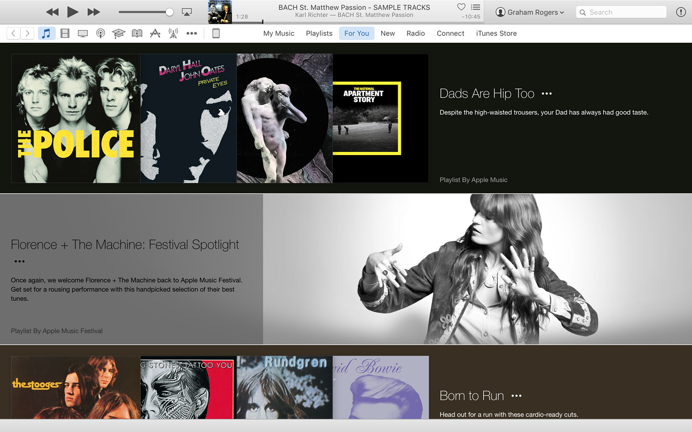Click the elapsed time 1:28

click(242, 17)
